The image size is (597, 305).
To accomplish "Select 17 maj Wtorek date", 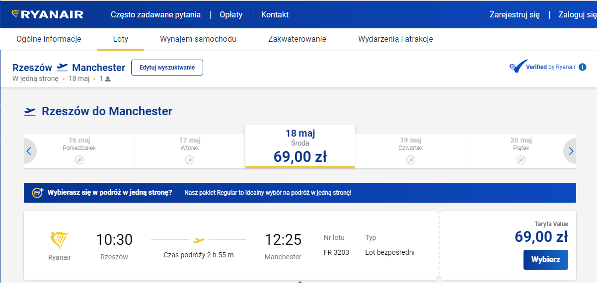I will point(190,151).
